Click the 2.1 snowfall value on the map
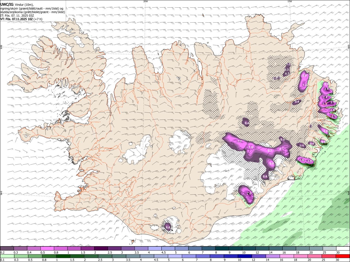 click(x=334, y=117)
